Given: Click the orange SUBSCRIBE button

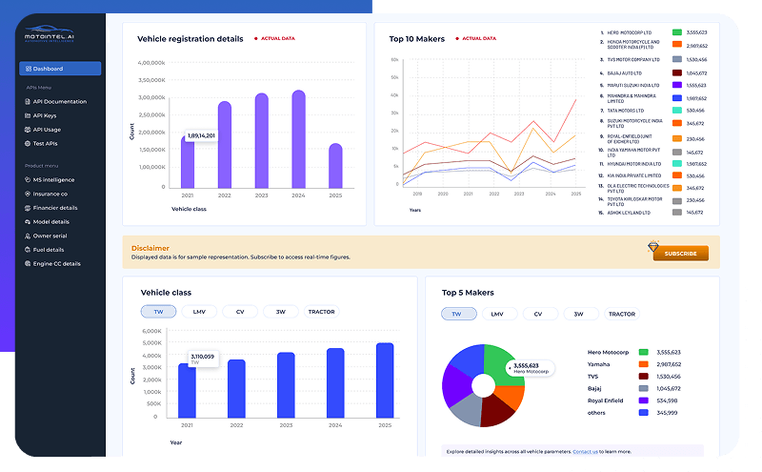Looking at the screenshot, I should (x=680, y=254).
